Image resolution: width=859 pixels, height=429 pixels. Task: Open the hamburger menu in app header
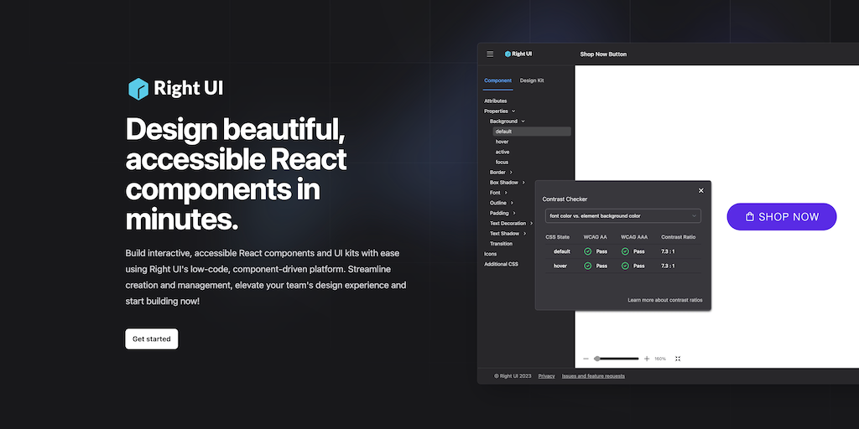[x=491, y=54]
